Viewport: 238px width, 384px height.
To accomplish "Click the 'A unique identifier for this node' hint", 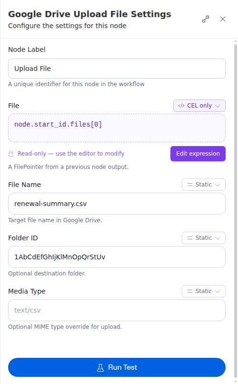I will [x=76, y=84].
